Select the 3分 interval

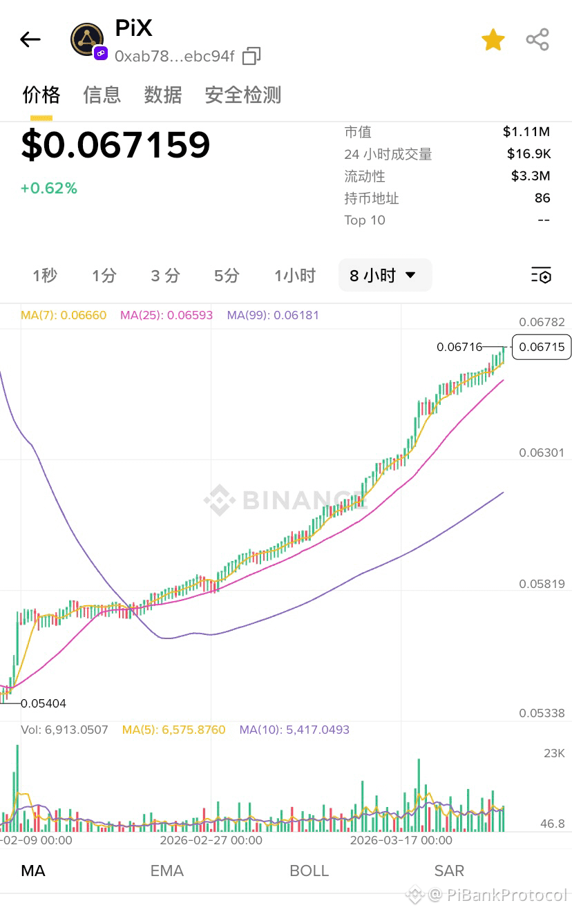[165, 276]
